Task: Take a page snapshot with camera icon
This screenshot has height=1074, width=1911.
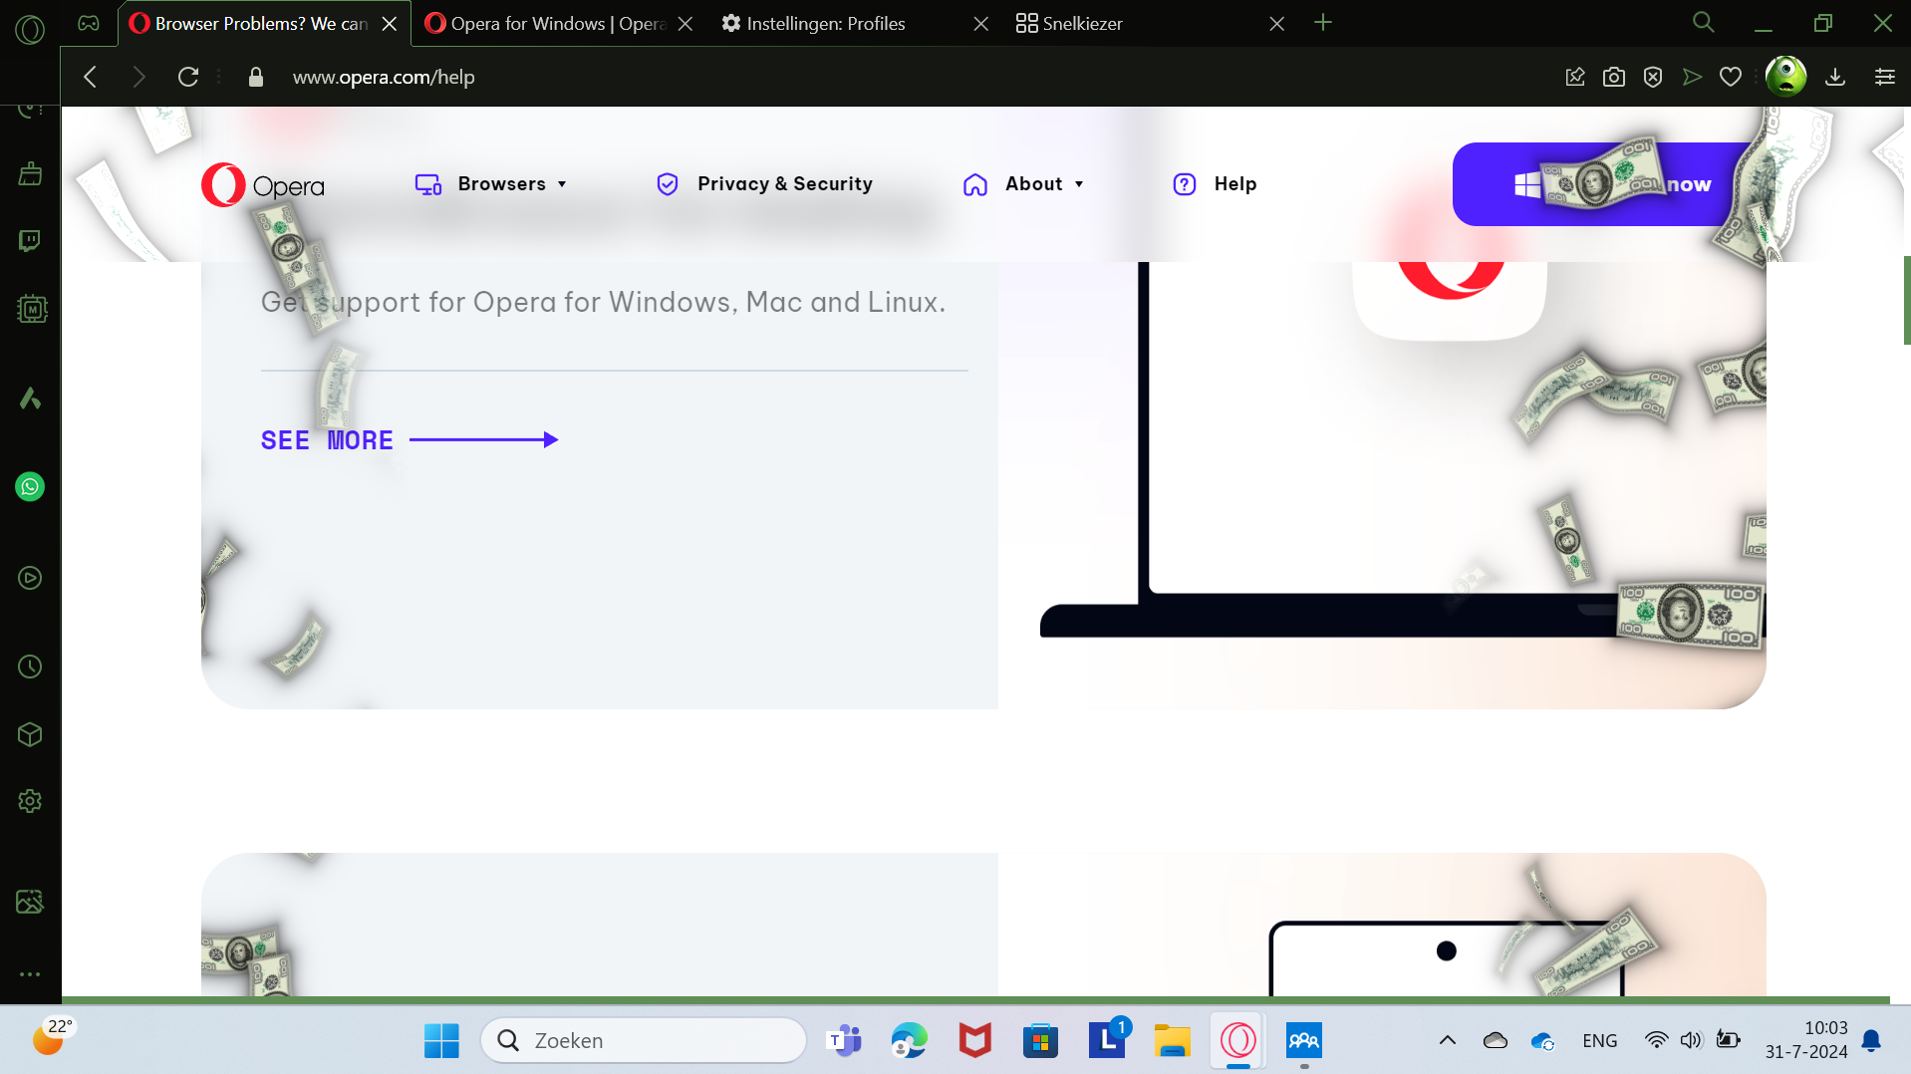Action: pos(1614,77)
